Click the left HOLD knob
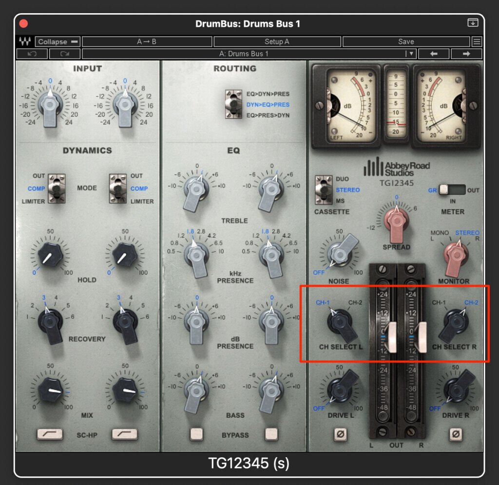The image size is (499, 485). coord(50,255)
